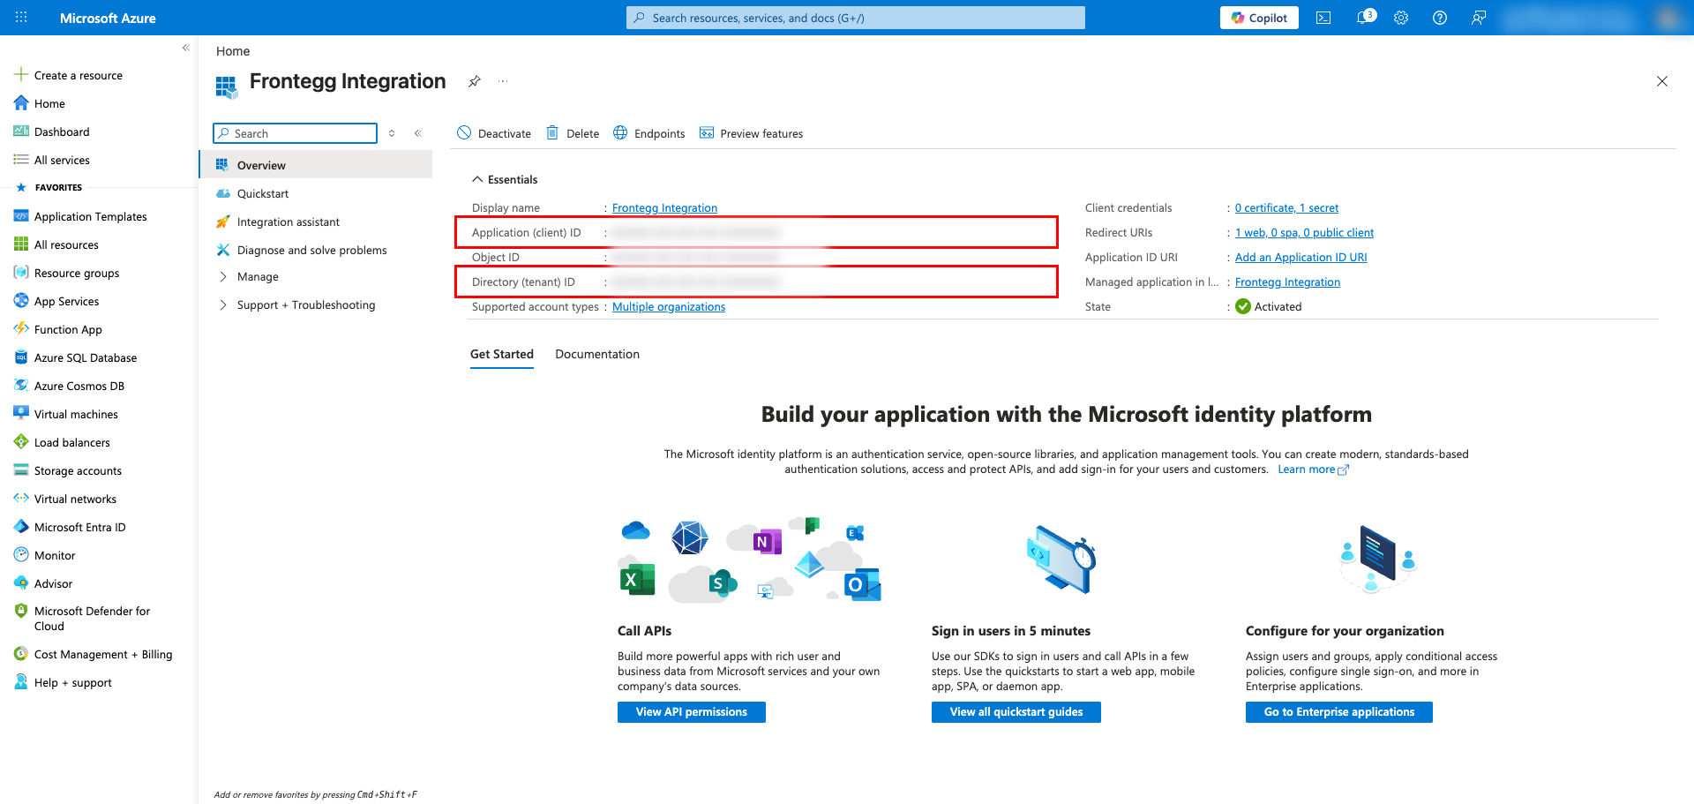
Task: Open Microsoft Entra ID
Action: coord(79,527)
